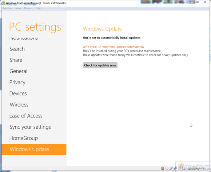Click the VirtualBox hard disk activity icon

(x=162, y=168)
